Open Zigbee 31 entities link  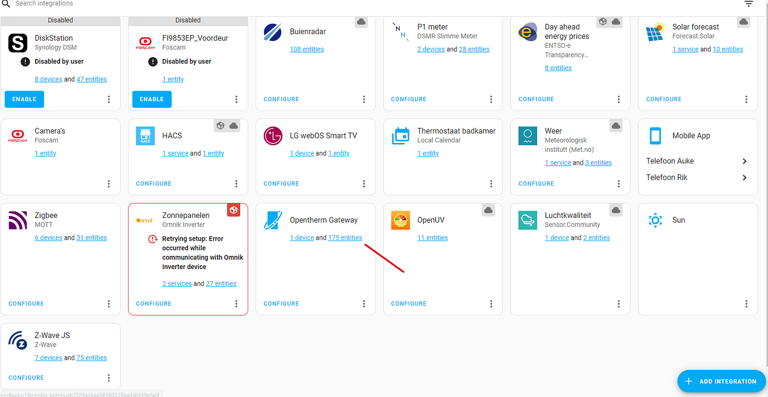tap(91, 237)
